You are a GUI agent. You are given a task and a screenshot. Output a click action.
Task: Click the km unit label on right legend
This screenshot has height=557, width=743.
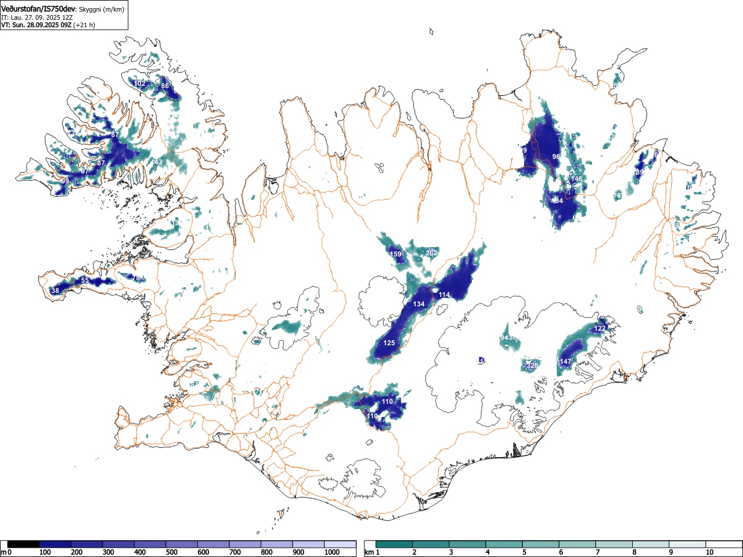click(x=369, y=552)
